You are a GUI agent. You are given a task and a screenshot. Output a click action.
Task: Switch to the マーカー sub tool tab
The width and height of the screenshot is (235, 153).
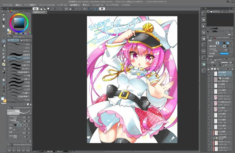tap(26, 40)
